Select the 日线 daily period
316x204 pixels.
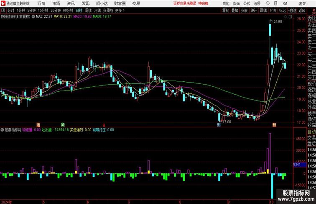[79, 10]
